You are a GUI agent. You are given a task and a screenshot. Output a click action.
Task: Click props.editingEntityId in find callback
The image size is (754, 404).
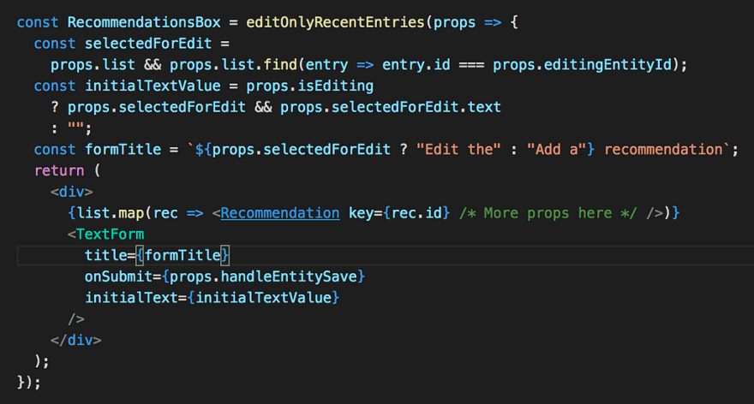click(x=582, y=64)
